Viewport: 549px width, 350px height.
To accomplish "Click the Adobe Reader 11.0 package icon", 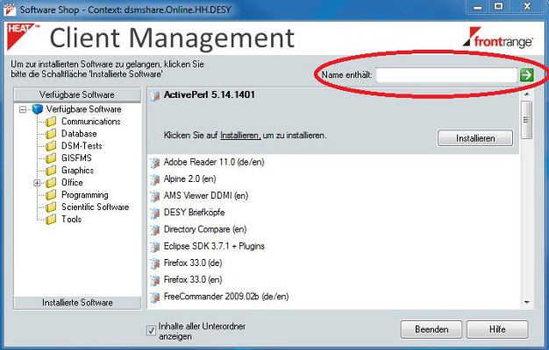I will 154,163.
